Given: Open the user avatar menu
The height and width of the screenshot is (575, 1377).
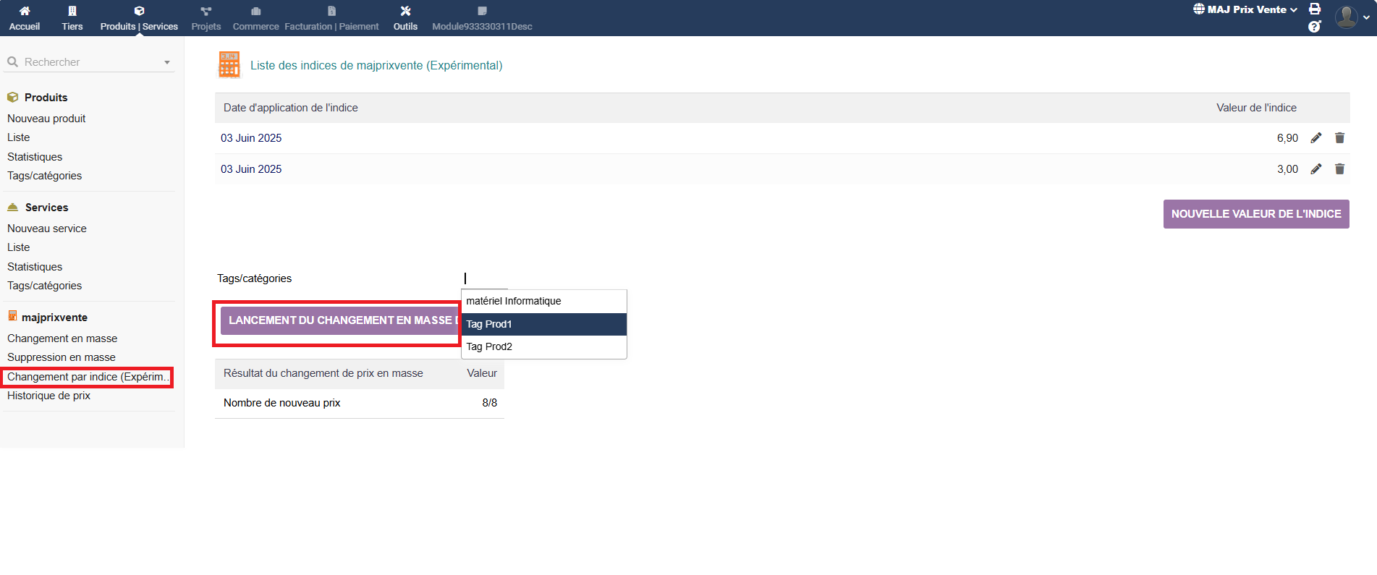Looking at the screenshot, I should click(x=1350, y=17).
